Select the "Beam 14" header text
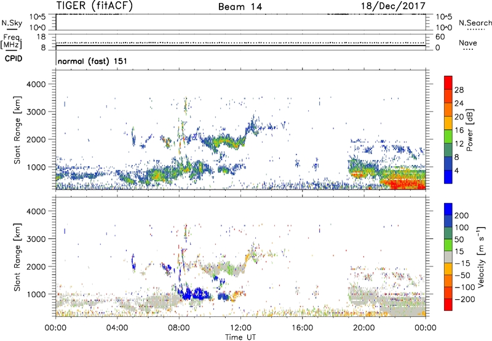Screen dimensions: 492x341 point(240,7)
